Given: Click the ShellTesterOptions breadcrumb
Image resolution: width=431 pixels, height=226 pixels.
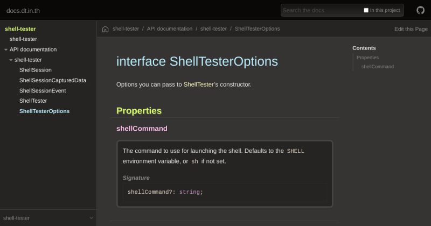Looking at the screenshot, I should point(258,29).
